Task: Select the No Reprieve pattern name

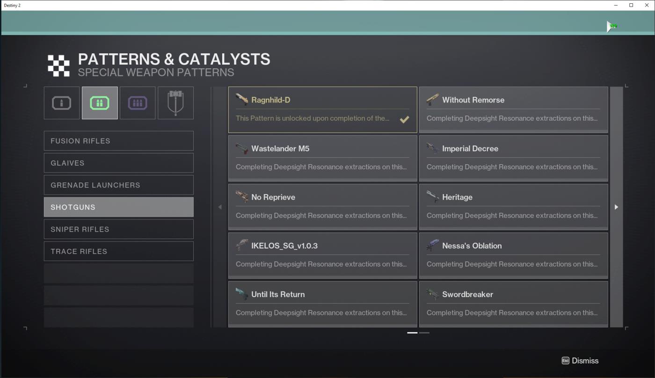Action: tap(273, 197)
